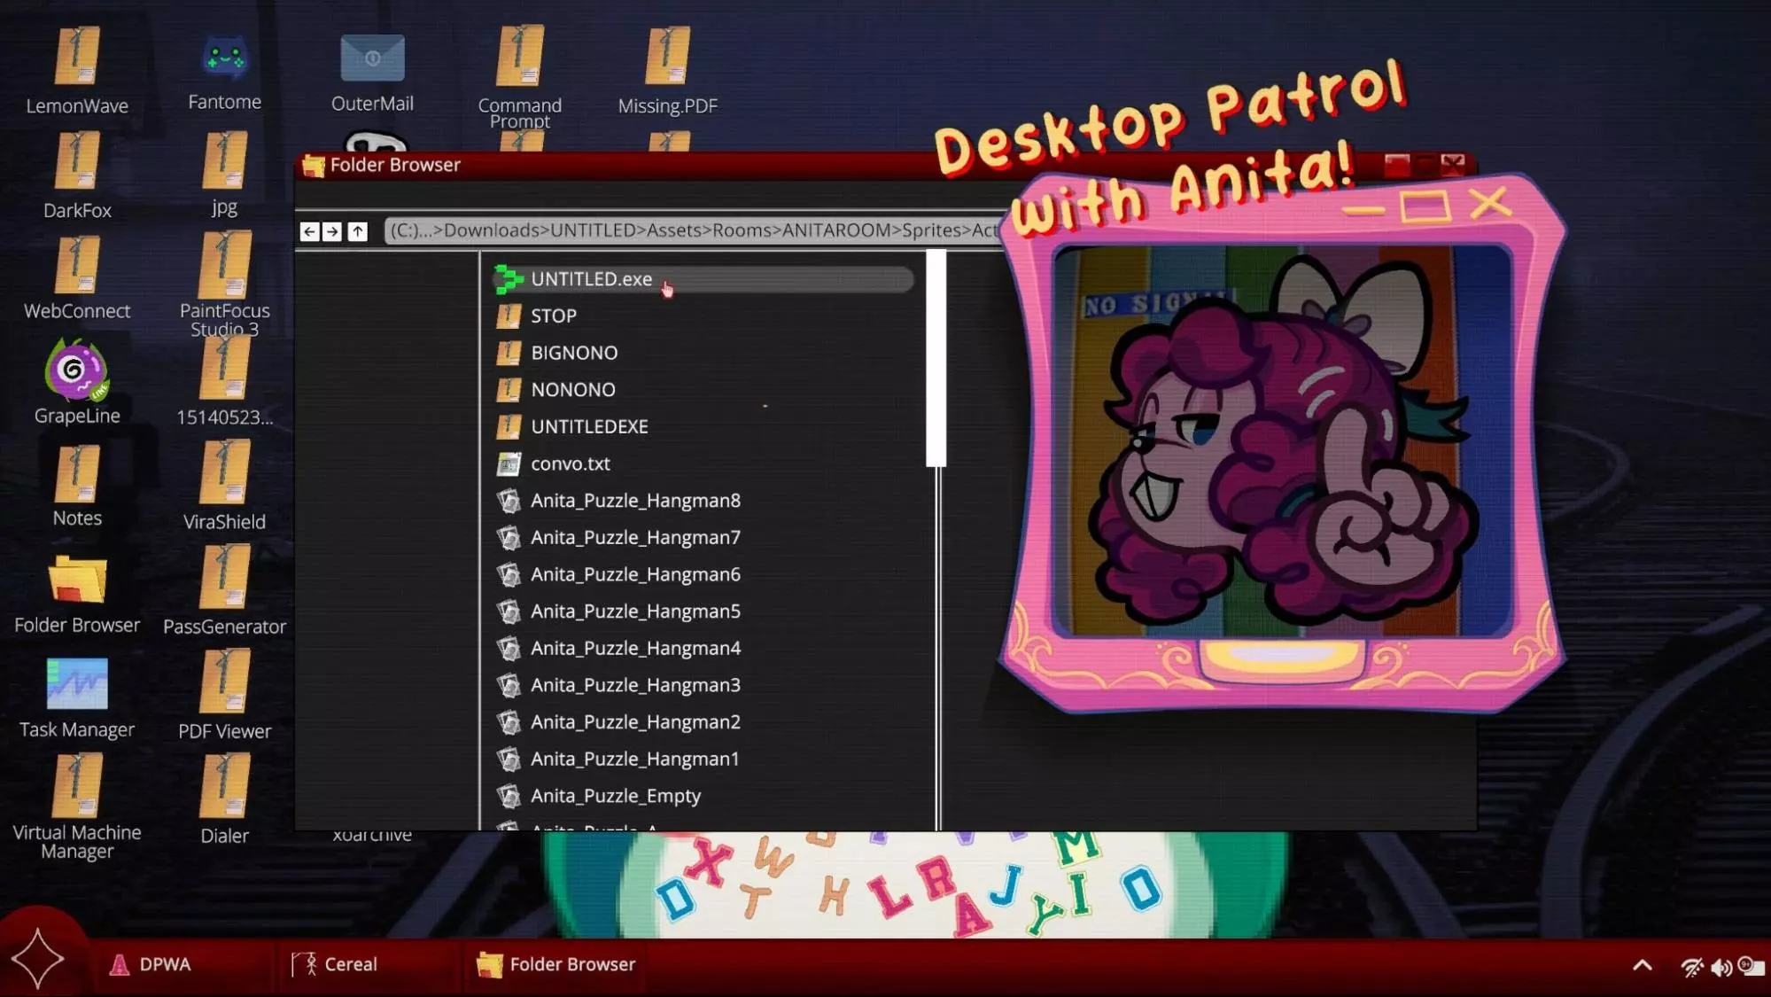Expand the system tray chevron
1771x997 pixels.
pyautogui.click(x=1642, y=965)
